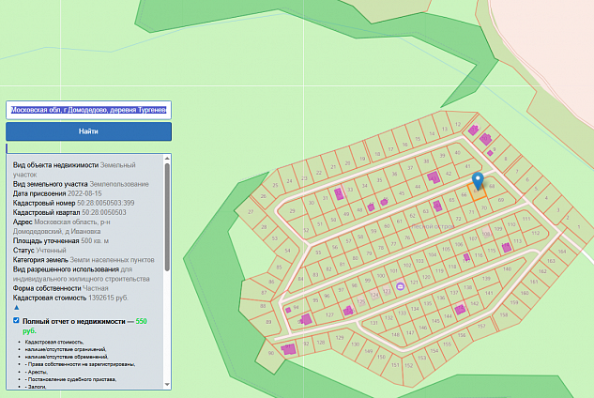Viewport: 594px width, 398px height.
Task: Click the info panel scroll down arrow
Action: (x=167, y=385)
